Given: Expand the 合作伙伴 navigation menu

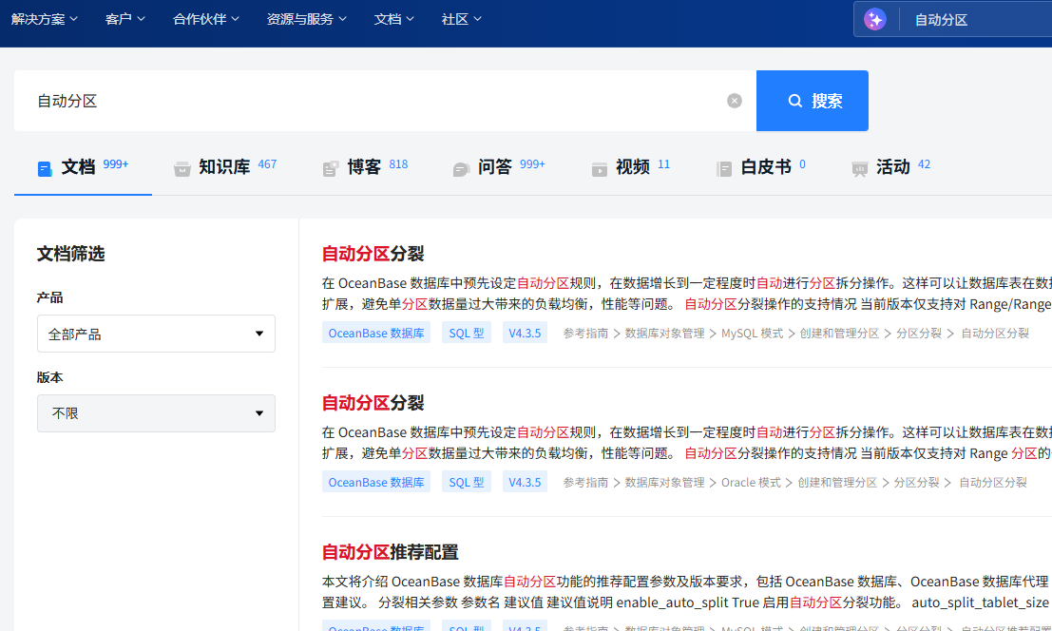Looking at the screenshot, I should [x=206, y=19].
